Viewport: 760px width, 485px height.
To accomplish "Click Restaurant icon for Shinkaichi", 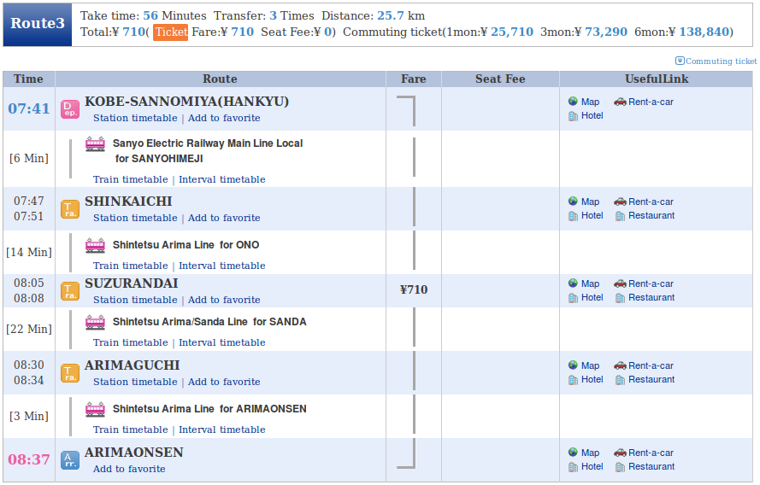I will point(620,215).
